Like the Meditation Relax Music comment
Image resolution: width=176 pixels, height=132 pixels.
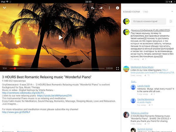(145, 75)
